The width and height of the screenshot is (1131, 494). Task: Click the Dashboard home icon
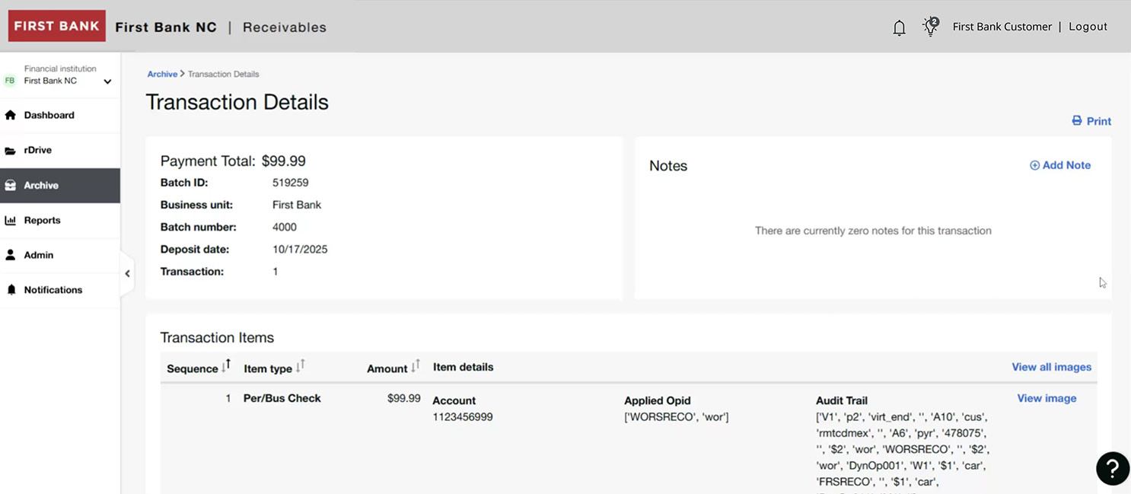[x=11, y=116]
